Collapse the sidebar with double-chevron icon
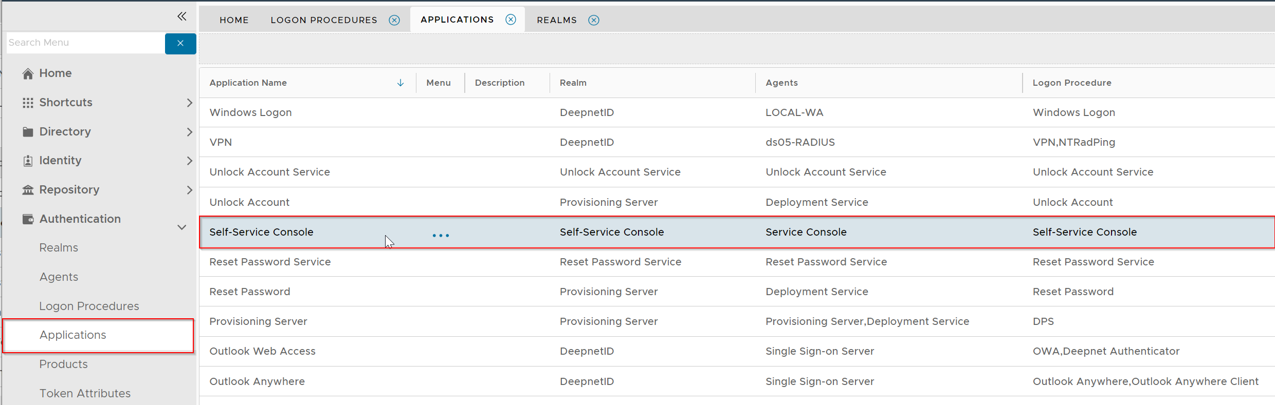The image size is (1275, 405). pos(181,16)
